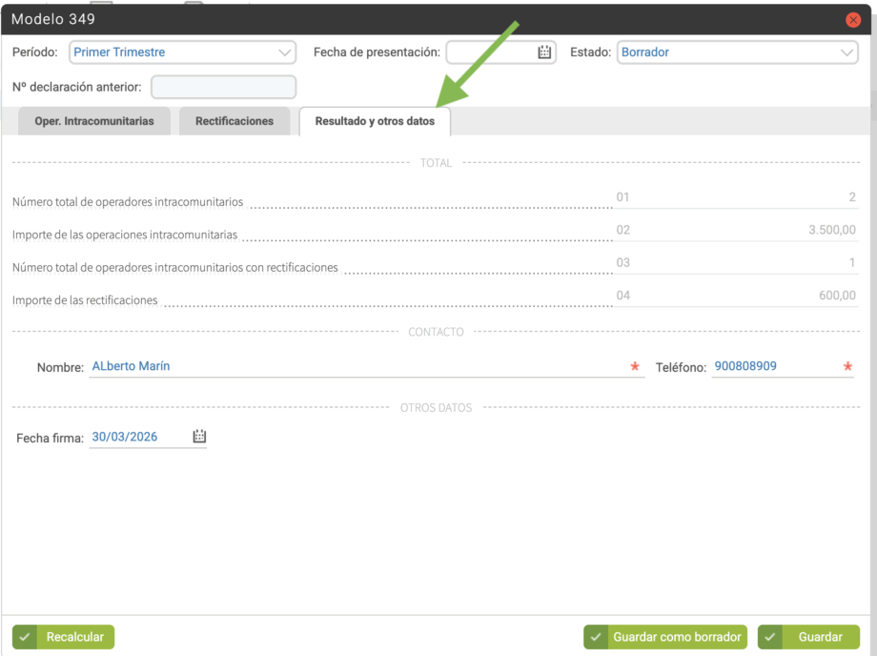Open the Fecha de presentación calendar picker

click(544, 52)
